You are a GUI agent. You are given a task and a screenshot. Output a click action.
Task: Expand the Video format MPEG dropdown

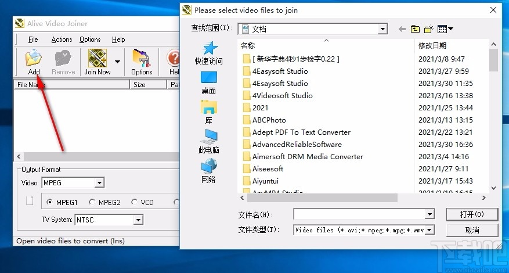(100, 183)
